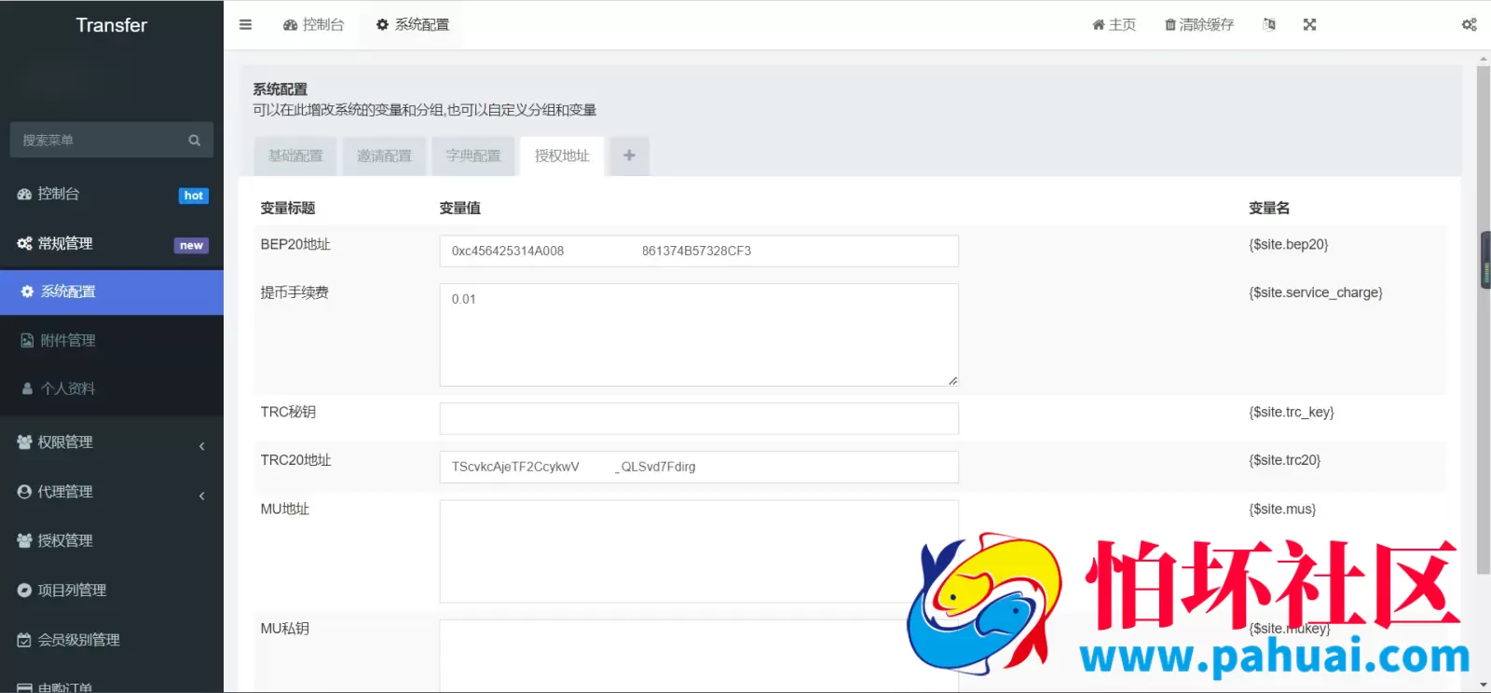Click the 变量名 column header
The height and width of the screenshot is (693, 1491).
[1269, 209]
